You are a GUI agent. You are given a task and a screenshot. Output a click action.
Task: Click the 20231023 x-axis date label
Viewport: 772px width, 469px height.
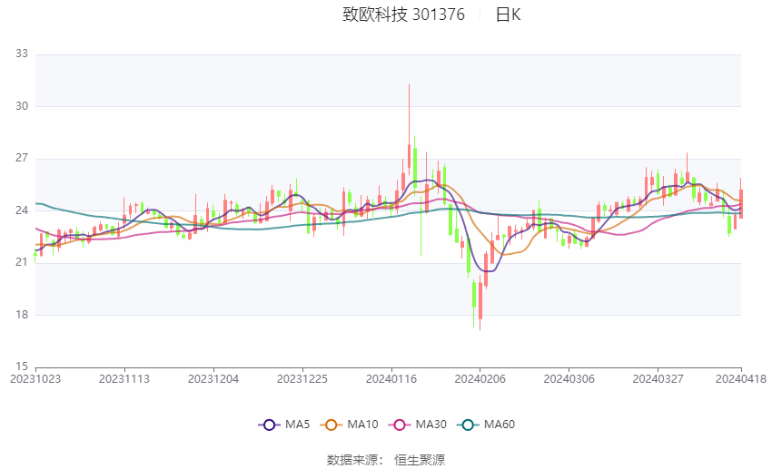pos(35,379)
